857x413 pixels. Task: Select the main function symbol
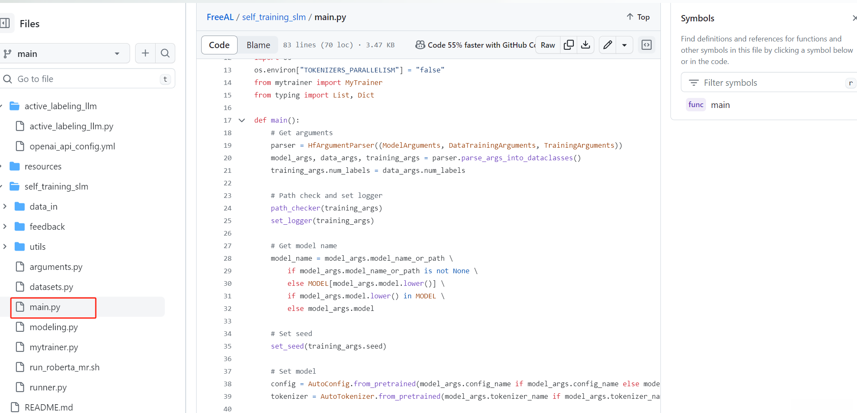point(720,105)
